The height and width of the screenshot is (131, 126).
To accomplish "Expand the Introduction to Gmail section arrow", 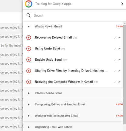I will 29,93.
